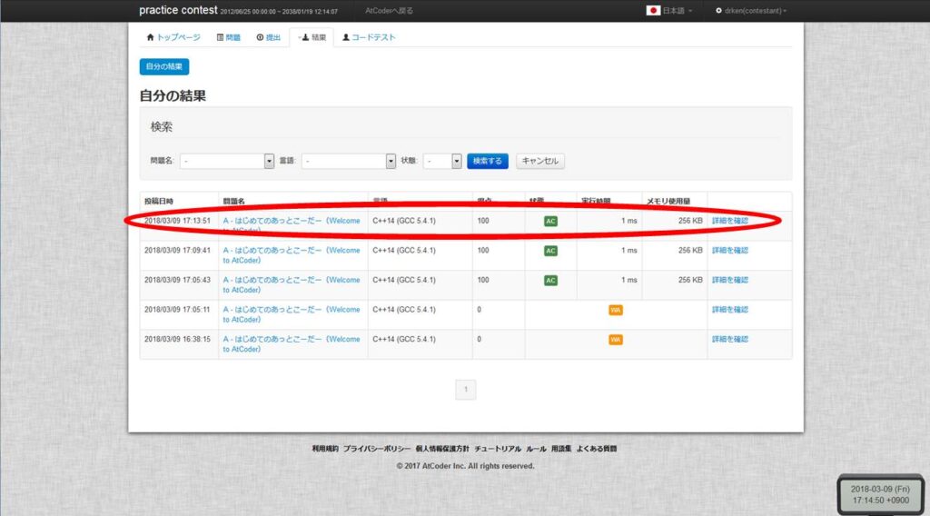The image size is (930, 516).
Task: Open the コードテスト tab
Action: point(369,37)
